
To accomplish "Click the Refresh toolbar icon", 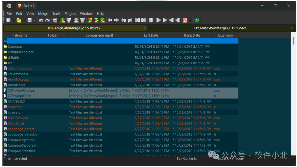I will (197, 20).
